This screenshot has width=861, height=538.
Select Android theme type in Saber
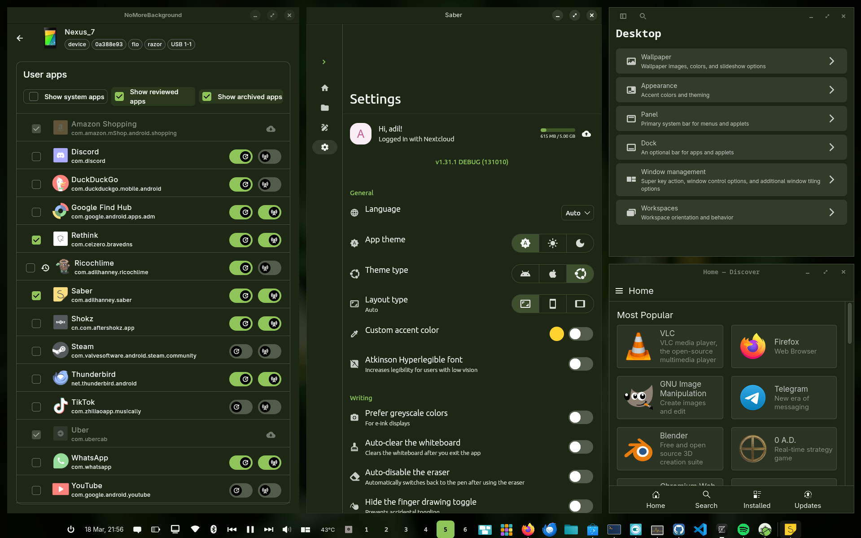pos(525,274)
